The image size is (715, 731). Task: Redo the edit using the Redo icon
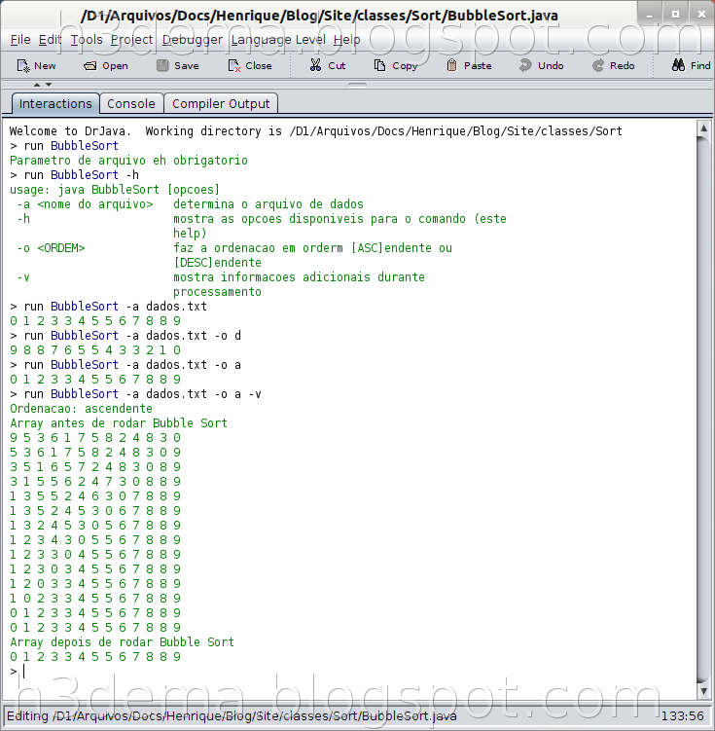[598, 65]
